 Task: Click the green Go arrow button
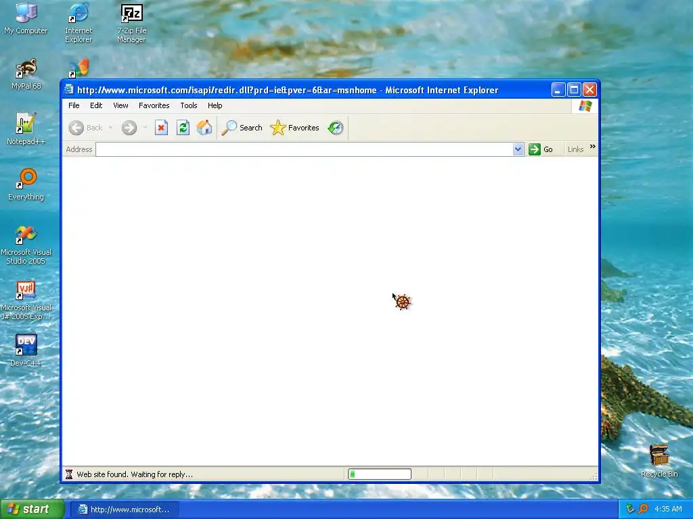click(x=535, y=149)
